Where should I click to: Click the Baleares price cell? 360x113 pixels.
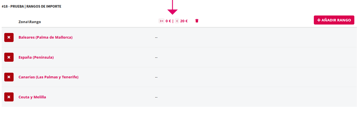point(156,37)
